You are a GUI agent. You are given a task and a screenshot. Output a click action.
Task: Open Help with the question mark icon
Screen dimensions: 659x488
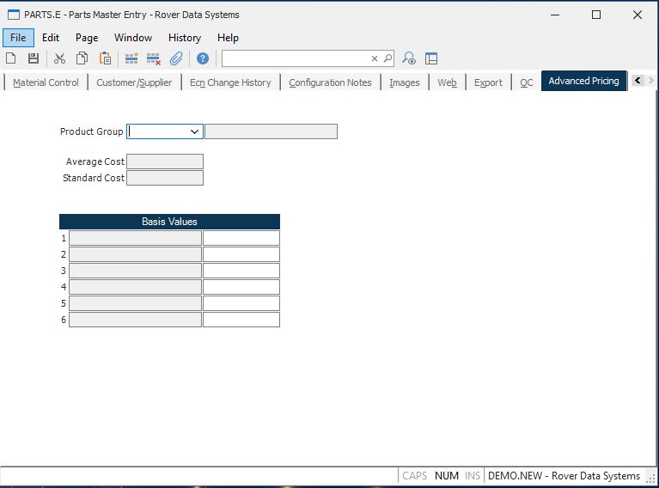point(203,58)
